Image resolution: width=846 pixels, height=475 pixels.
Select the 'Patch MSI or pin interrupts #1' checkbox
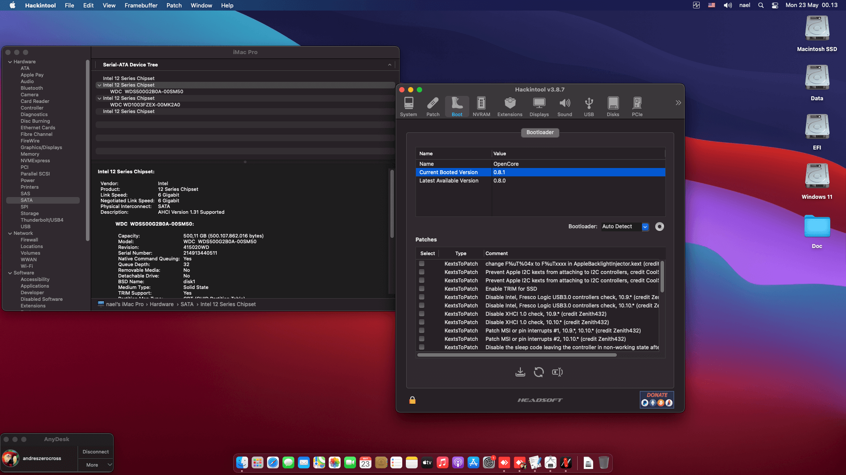coord(422,330)
